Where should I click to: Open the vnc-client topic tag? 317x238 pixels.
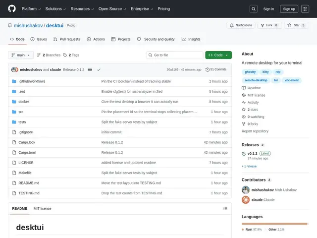(292, 80)
